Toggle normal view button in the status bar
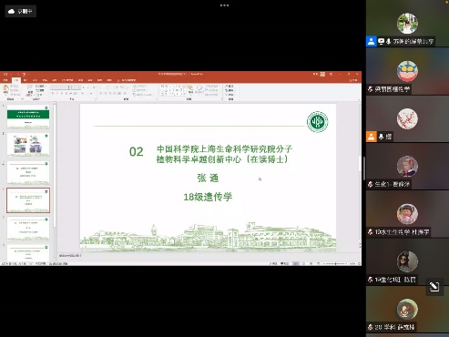 click(296, 264)
